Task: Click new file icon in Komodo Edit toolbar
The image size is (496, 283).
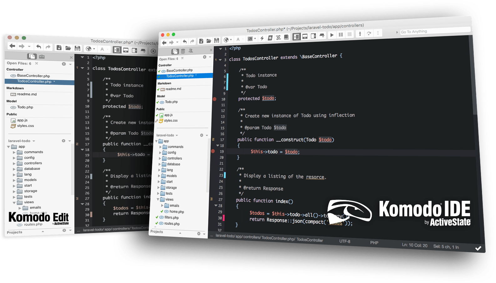Action: coord(59,48)
